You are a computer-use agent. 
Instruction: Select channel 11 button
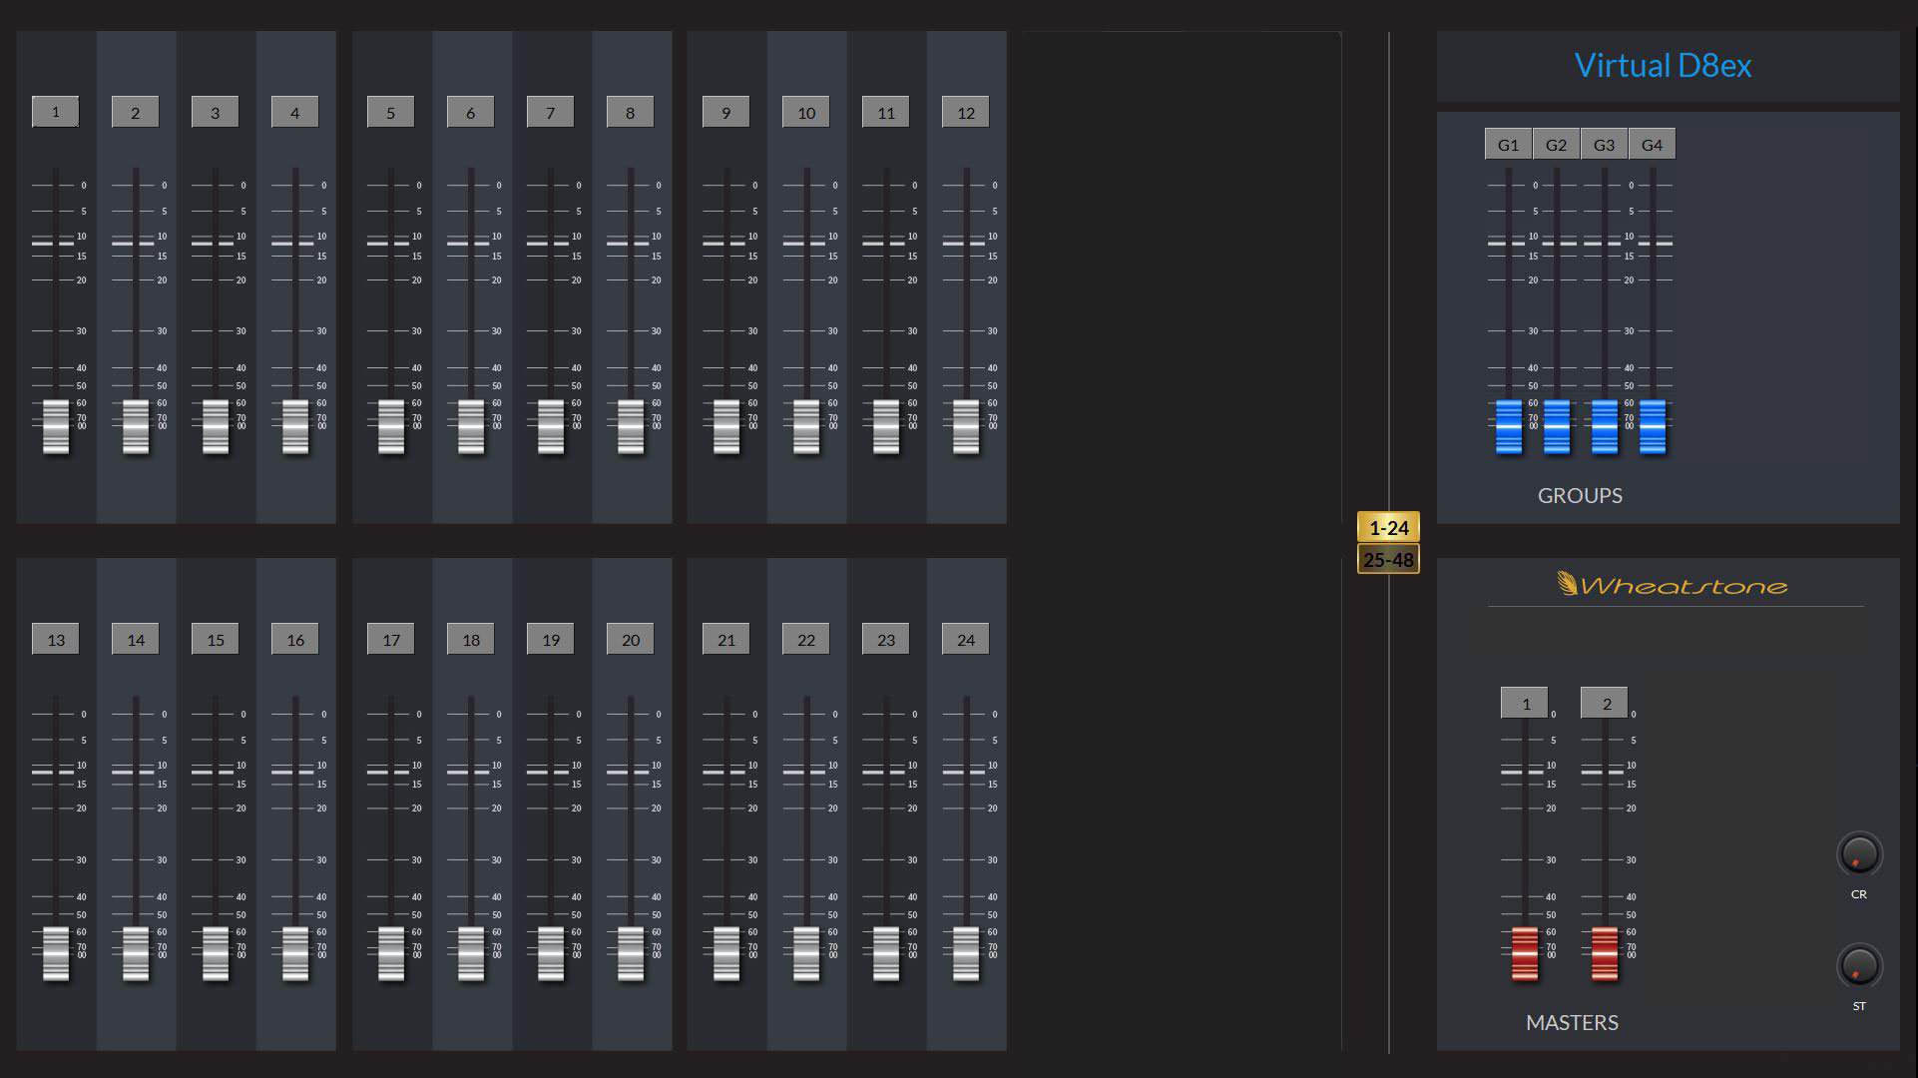(886, 112)
